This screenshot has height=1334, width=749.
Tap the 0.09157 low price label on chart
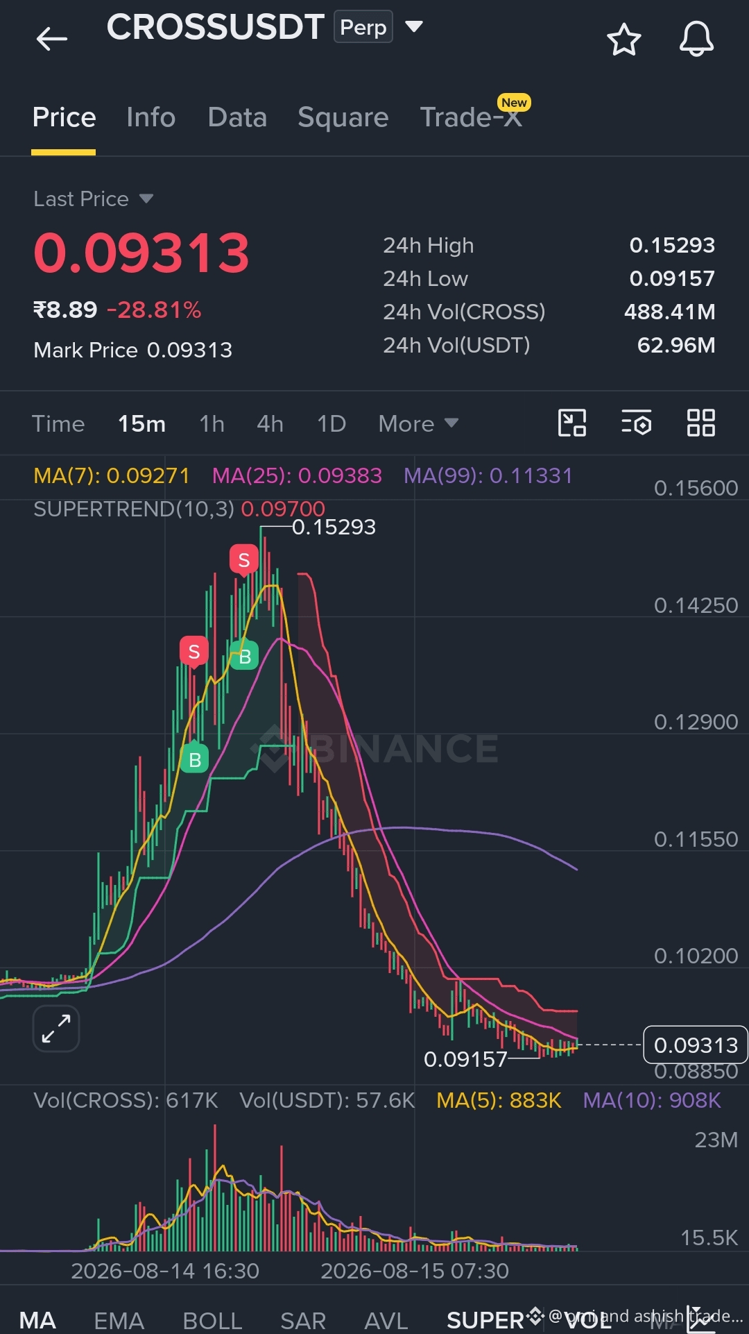tap(465, 1059)
